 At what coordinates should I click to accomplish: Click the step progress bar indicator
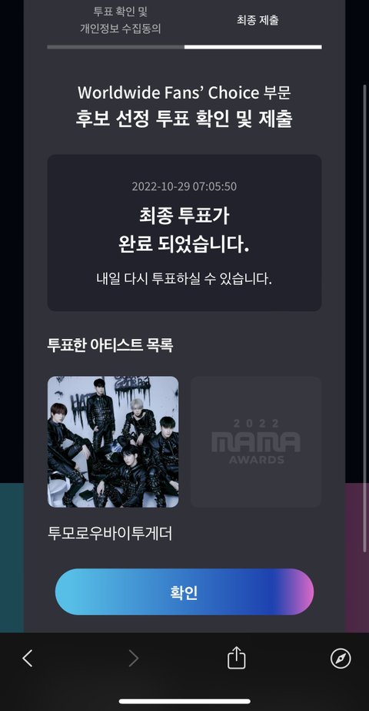[184, 47]
